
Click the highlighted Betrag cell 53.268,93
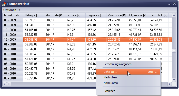tap(34, 40)
